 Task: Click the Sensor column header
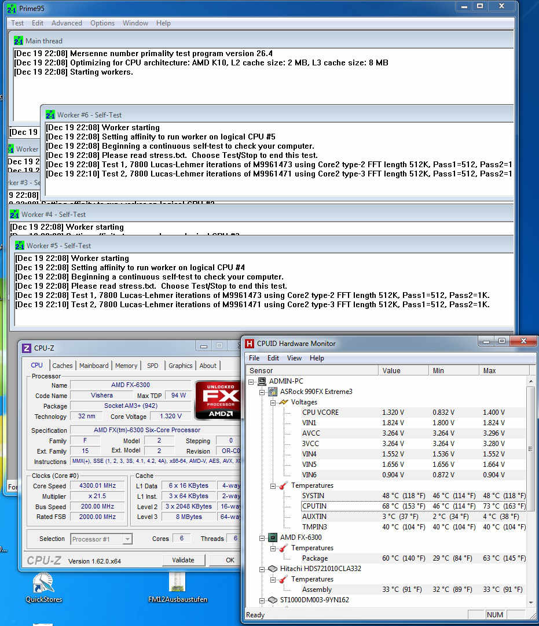pos(312,370)
